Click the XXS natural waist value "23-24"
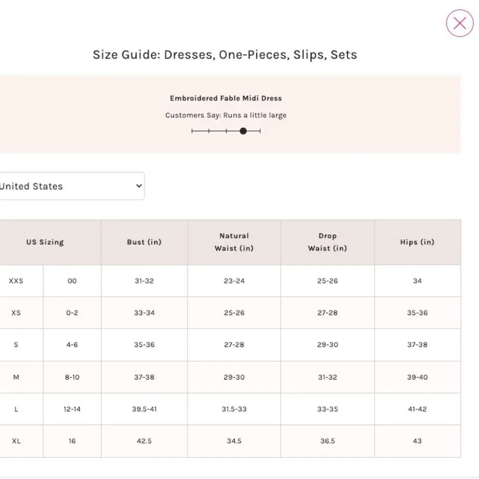 click(234, 281)
